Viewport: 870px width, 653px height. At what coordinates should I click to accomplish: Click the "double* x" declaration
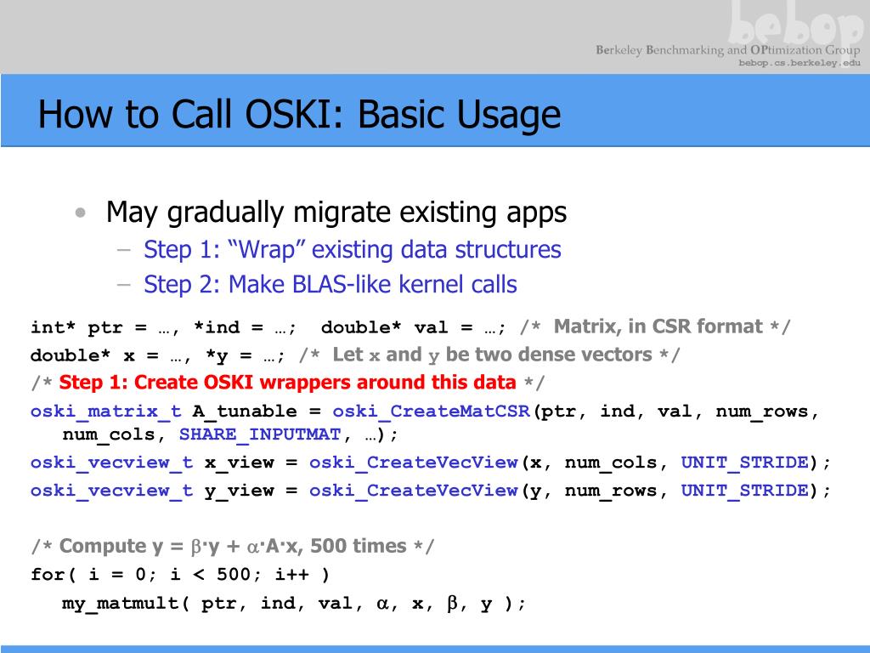82,356
